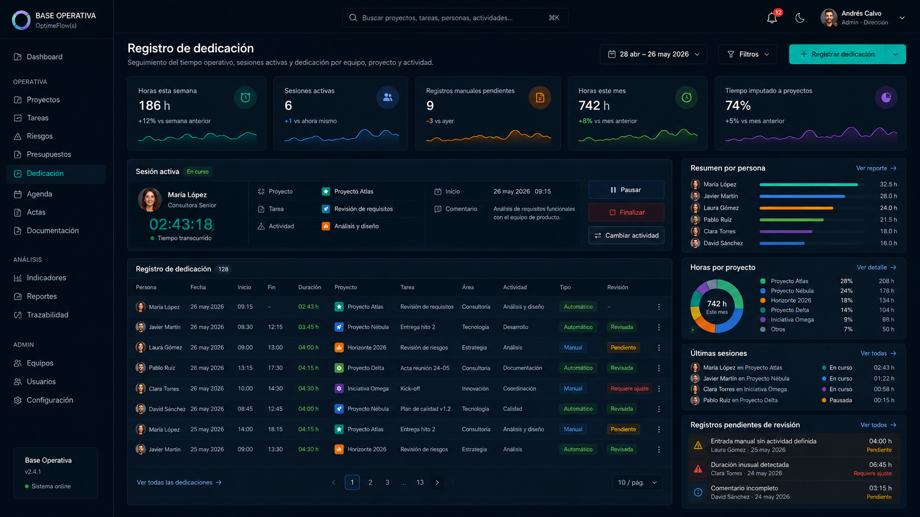This screenshot has width=920, height=517.
Task: Open the date range 28 abr – 26 may 2026 dropdown
Action: coord(654,54)
